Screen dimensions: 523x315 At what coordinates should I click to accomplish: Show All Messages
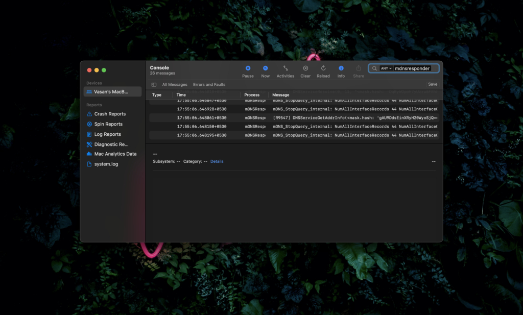pyautogui.click(x=175, y=85)
